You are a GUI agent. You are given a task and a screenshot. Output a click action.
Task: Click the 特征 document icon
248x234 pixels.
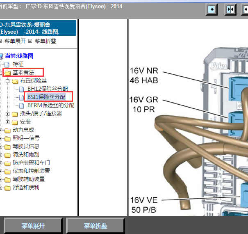tap(7, 64)
